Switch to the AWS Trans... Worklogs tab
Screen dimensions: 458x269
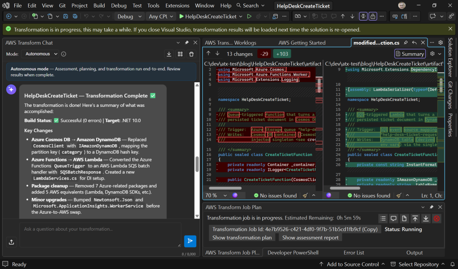[230, 42]
